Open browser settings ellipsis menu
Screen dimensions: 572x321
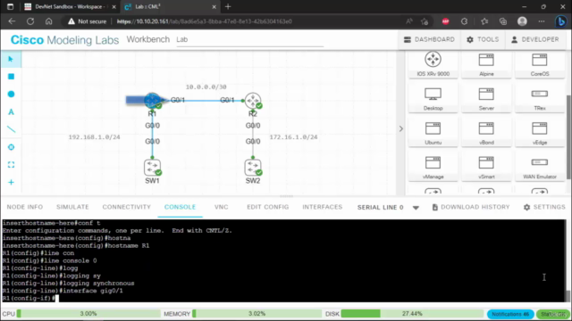(x=542, y=21)
